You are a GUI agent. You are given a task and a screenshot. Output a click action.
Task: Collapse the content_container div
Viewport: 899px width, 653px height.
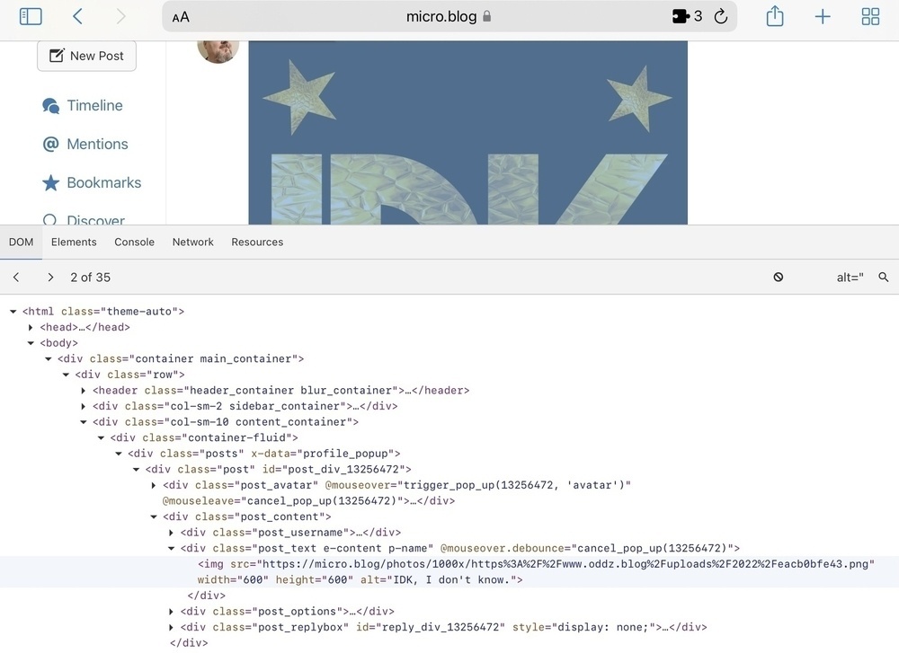pyautogui.click(x=83, y=422)
